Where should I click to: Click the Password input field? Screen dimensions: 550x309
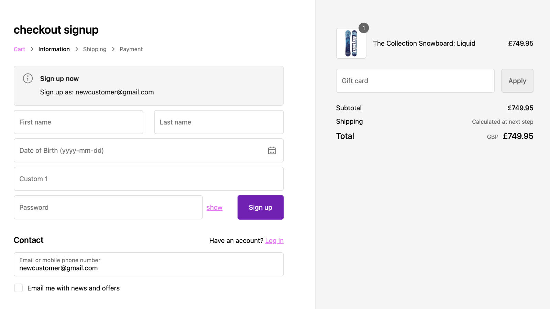tap(108, 207)
